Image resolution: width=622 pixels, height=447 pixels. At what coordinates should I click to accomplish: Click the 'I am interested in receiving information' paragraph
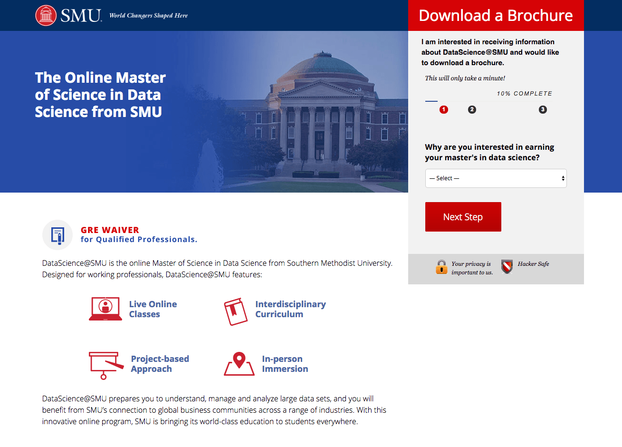(x=490, y=52)
